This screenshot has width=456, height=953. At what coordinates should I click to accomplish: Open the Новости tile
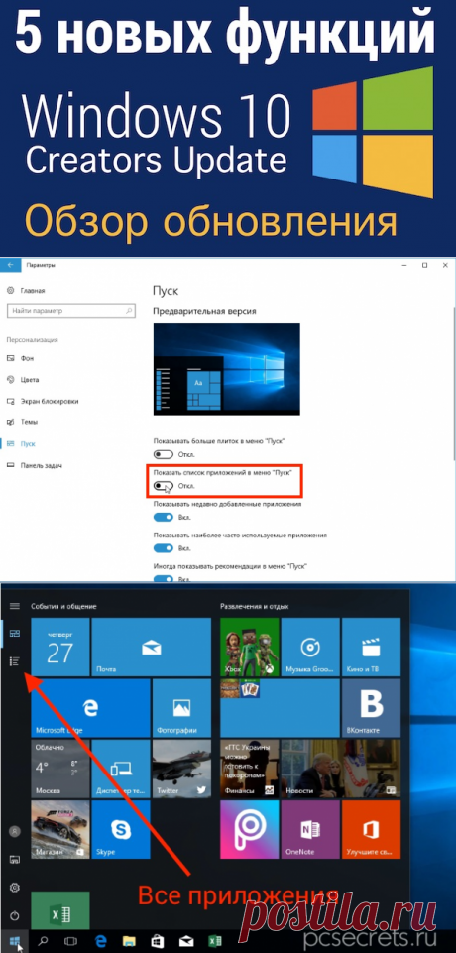341,769
